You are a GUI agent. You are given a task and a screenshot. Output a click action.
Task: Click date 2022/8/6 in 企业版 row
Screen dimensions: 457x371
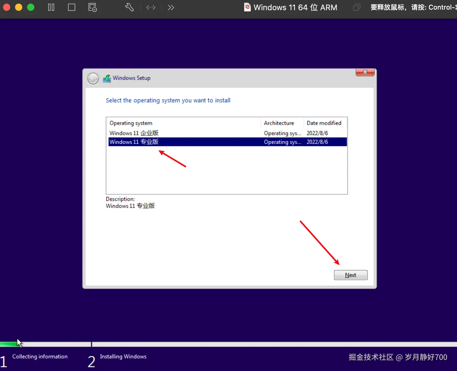(317, 133)
